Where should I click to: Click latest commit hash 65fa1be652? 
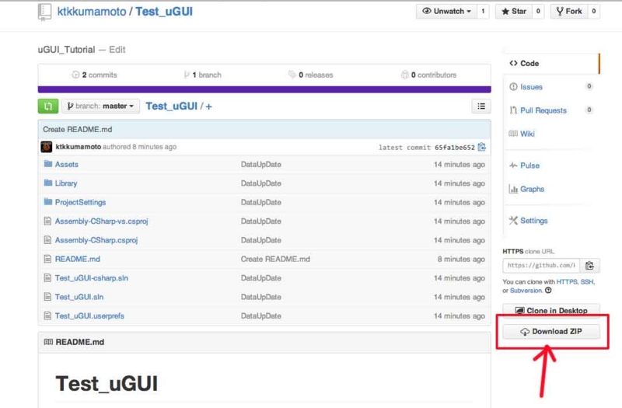pos(455,148)
